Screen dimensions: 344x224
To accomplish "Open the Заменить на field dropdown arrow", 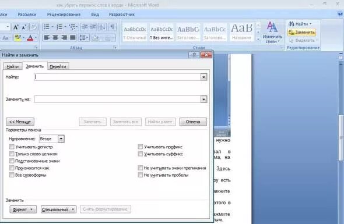I will [x=203, y=99].
